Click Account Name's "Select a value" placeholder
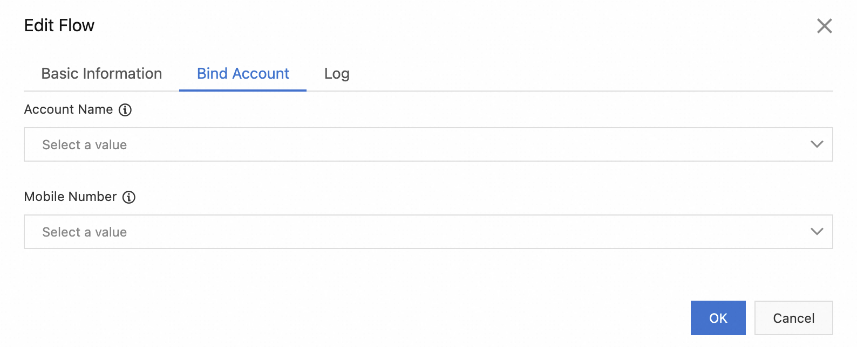The height and width of the screenshot is (347, 857). tap(85, 145)
